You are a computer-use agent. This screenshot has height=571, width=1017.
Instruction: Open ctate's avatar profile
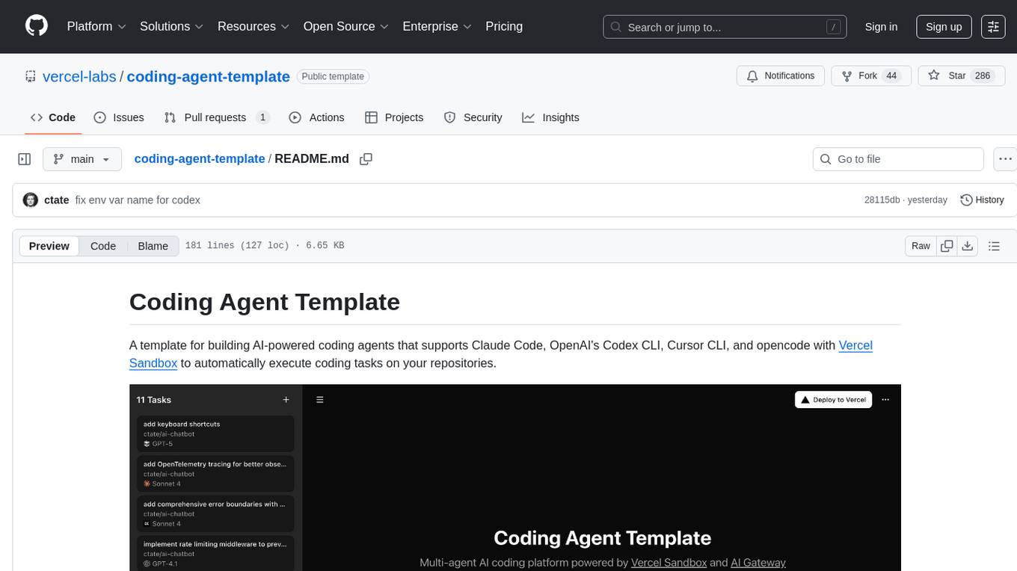(x=31, y=200)
